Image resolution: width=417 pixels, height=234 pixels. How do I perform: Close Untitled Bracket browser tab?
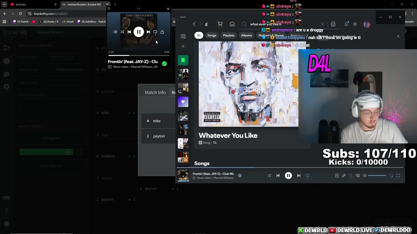(x=107, y=4)
